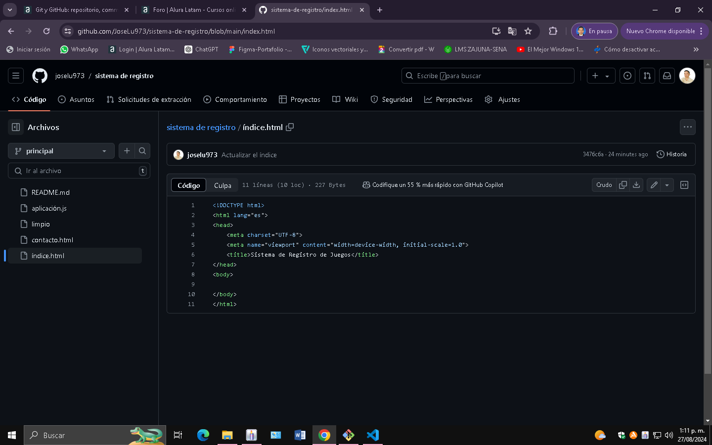Screen dimensions: 712x445
Task: Open the Asuntos tab
Action: click(x=76, y=99)
